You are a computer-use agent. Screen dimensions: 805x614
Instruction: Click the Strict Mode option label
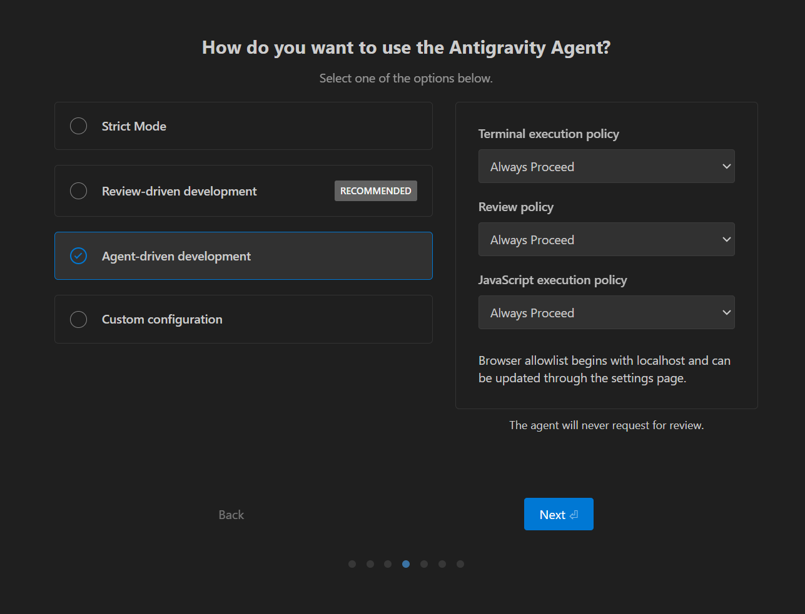point(134,126)
